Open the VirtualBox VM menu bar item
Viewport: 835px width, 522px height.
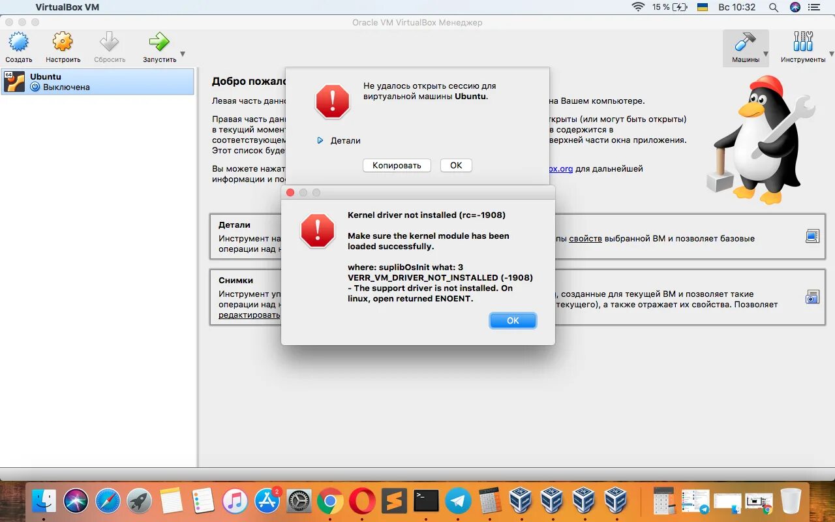pyautogui.click(x=67, y=7)
